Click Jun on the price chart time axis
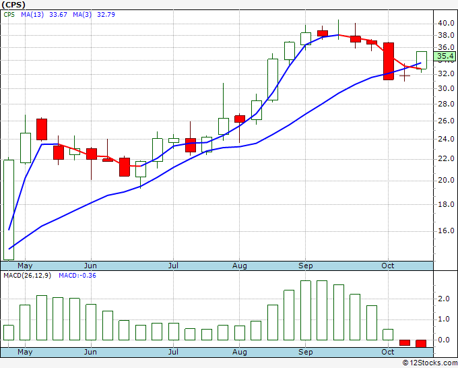Image resolution: width=458 pixels, height=368 pixels. coord(90,266)
